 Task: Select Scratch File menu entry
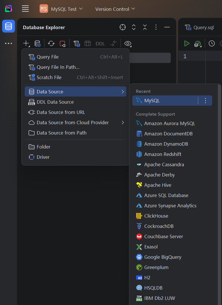click(75, 77)
